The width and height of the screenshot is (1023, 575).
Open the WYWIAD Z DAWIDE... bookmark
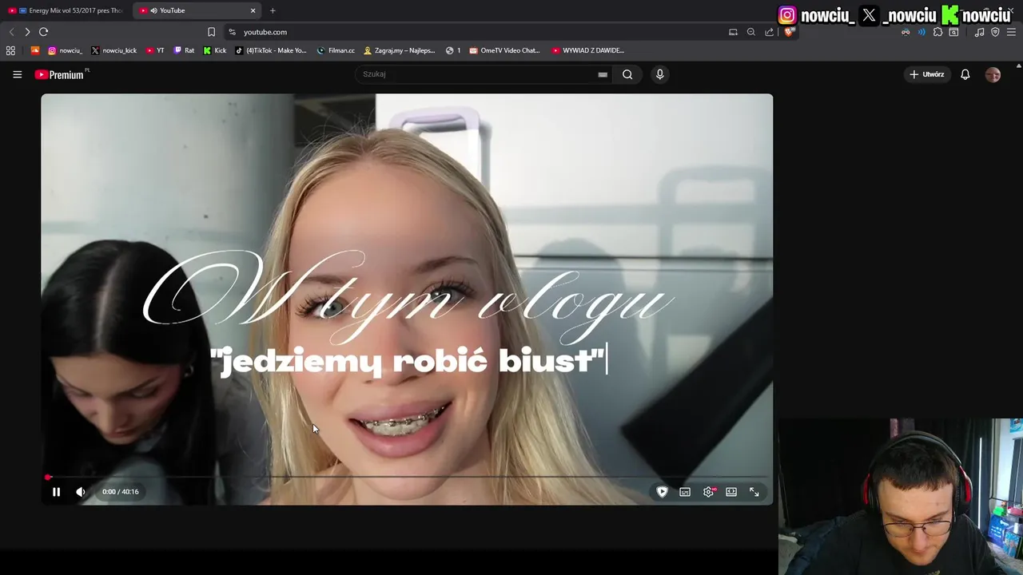(x=587, y=50)
